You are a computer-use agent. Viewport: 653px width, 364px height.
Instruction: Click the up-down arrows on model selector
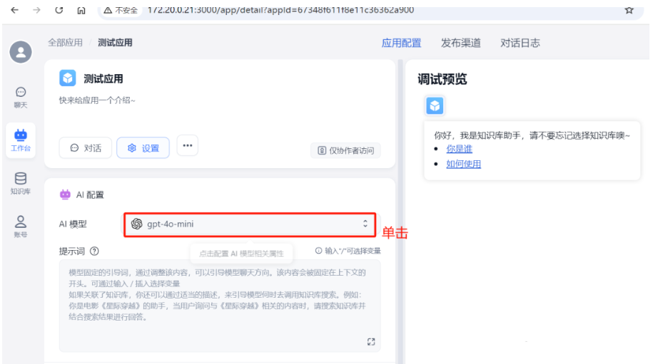[x=365, y=224]
